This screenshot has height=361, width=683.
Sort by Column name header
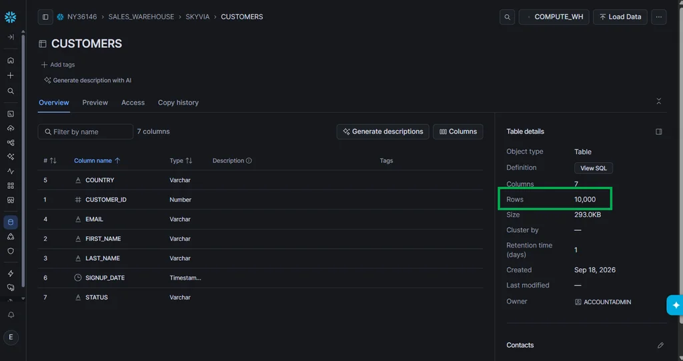tap(97, 160)
